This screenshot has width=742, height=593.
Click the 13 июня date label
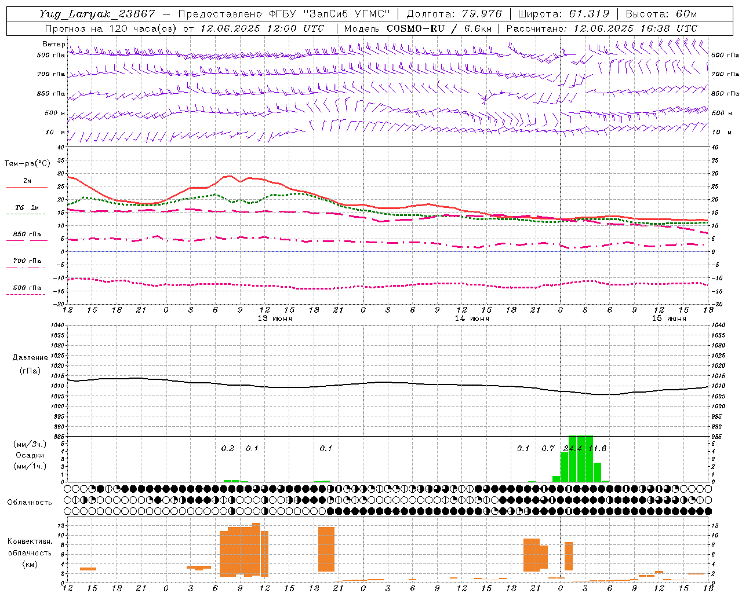[275, 319]
